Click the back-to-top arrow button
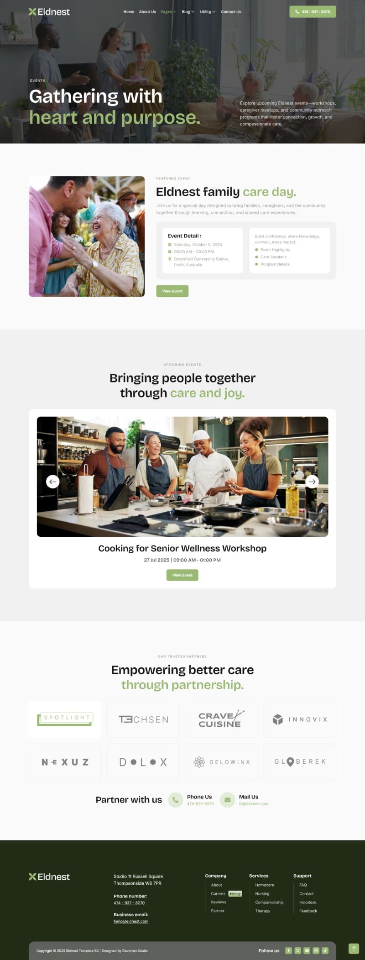 tap(354, 949)
